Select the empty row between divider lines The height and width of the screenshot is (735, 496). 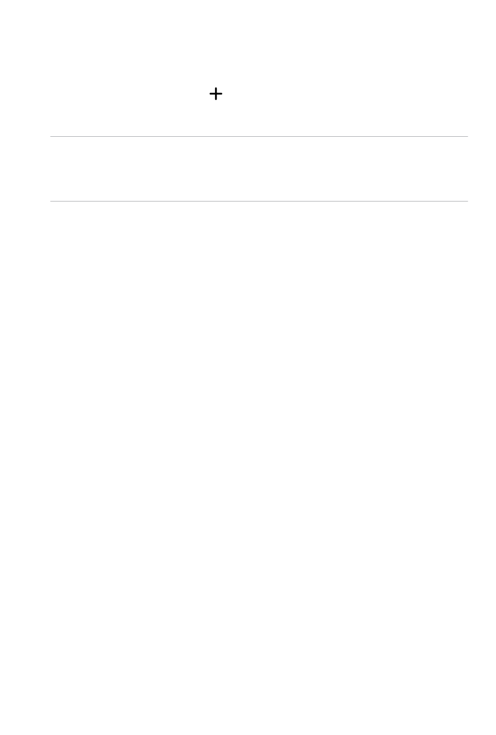click(258, 169)
